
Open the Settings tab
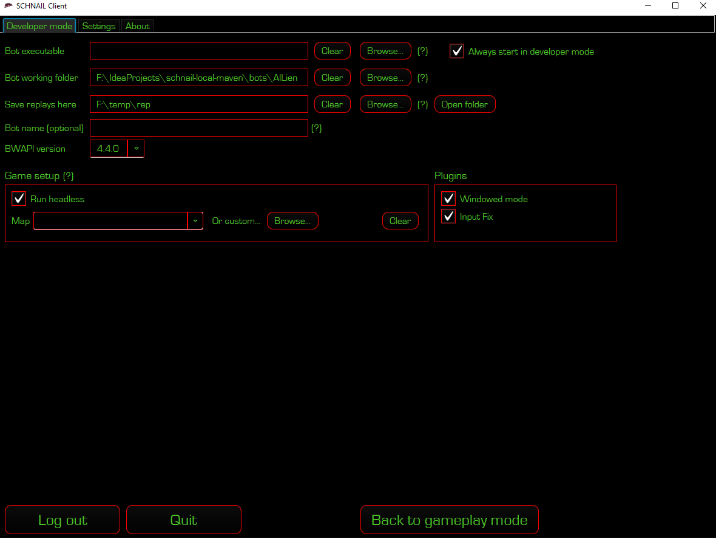(99, 26)
